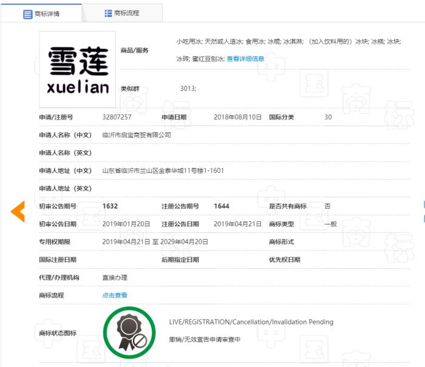Click the applicant name 临沂市启宝商贸有限公司
This screenshot has height=367, width=425.
tap(137, 135)
